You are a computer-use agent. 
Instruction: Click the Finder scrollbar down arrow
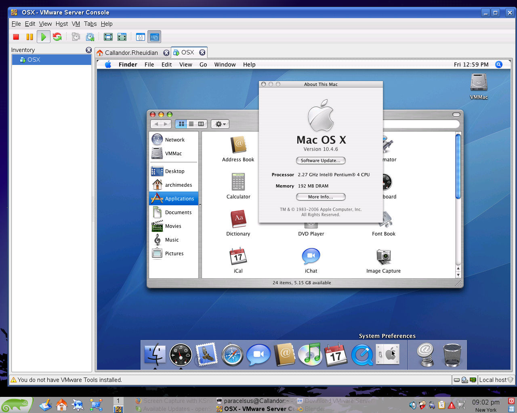(x=458, y=275)
